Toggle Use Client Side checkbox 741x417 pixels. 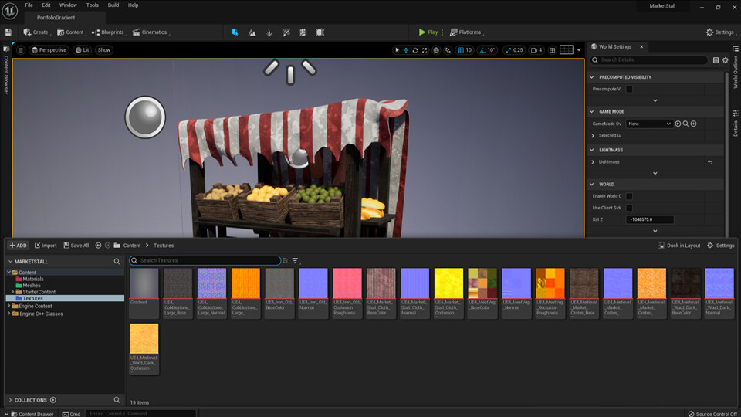point(629,208)
